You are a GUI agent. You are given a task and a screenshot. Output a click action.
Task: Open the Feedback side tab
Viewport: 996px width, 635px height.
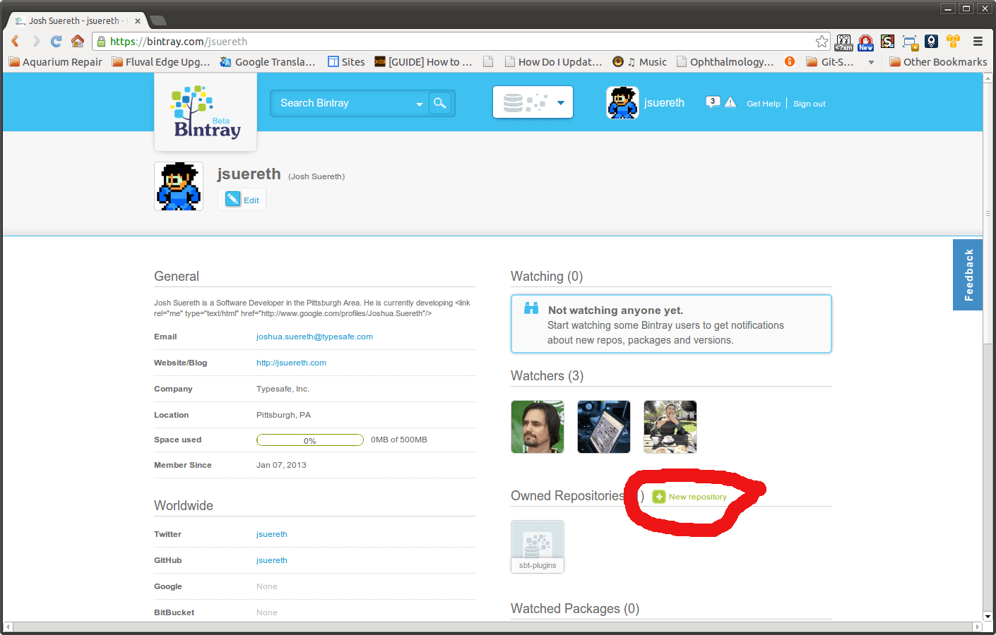tap(968, 274)
